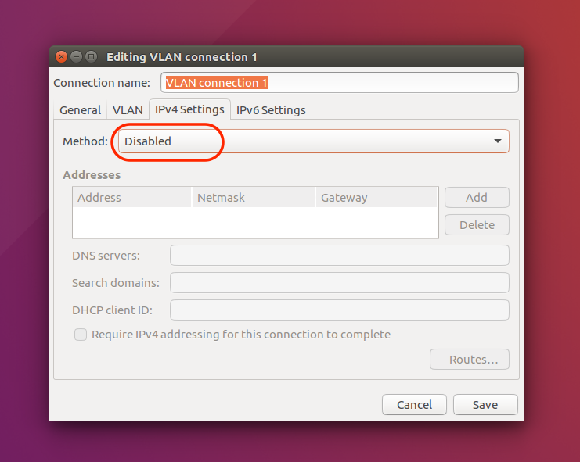Click the DNS servers input field
Screen dimensions: 580x462
pos(340,255)
